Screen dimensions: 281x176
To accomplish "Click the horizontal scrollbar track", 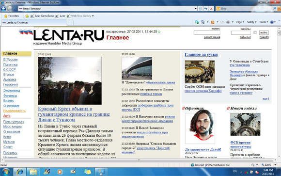I will point(139,160).
